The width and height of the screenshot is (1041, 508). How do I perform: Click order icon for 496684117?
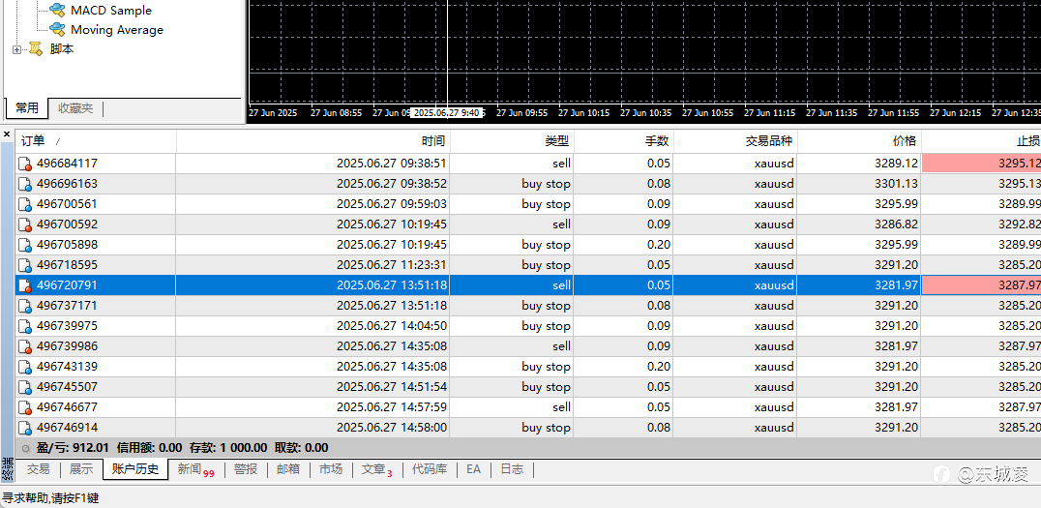click(x=25, y=164)
